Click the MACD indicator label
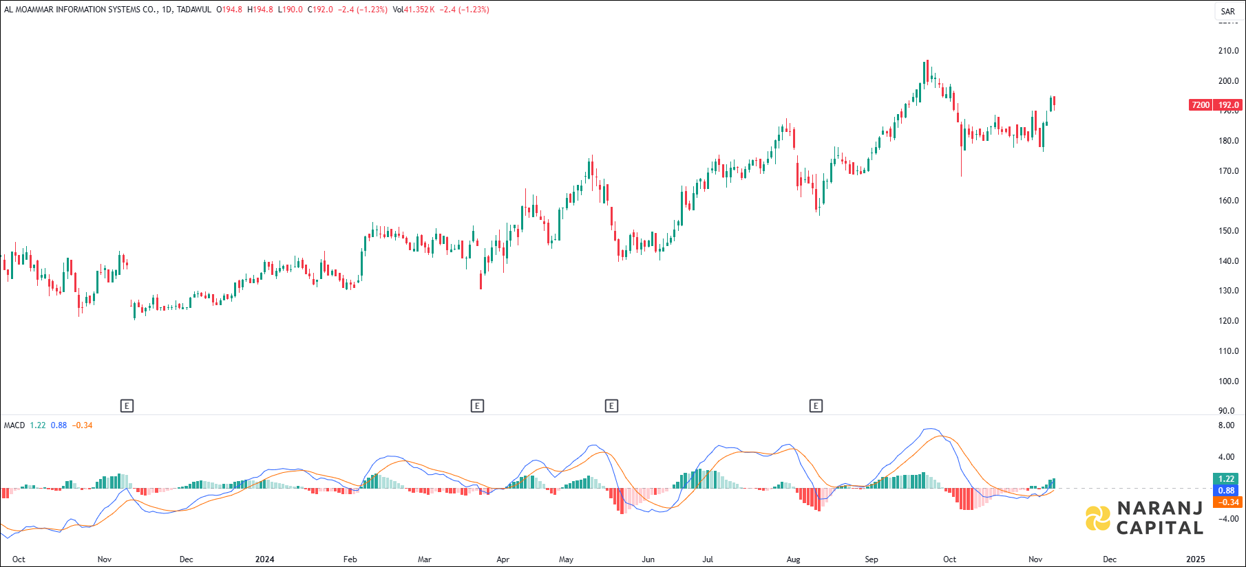1246x567 pixels. click(x=14, y=425)
